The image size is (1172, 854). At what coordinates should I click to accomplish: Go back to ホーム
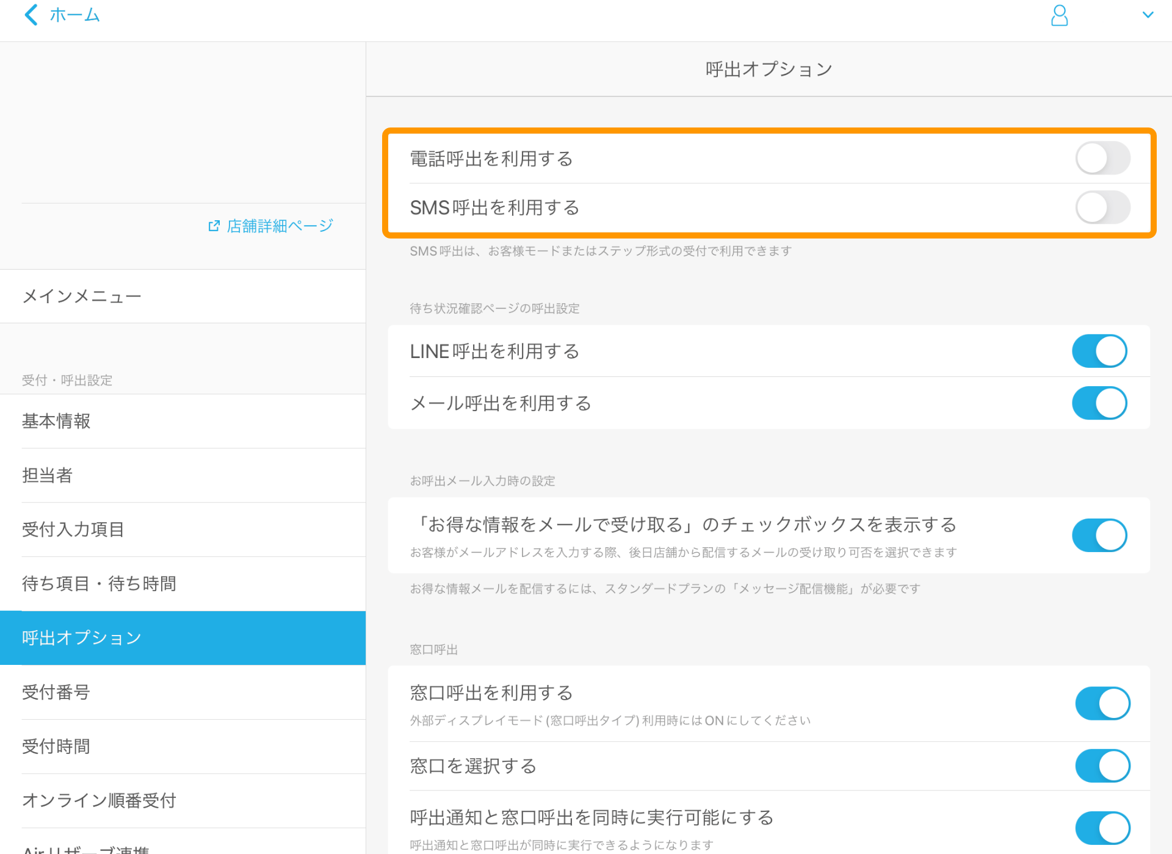coord(74,15)
